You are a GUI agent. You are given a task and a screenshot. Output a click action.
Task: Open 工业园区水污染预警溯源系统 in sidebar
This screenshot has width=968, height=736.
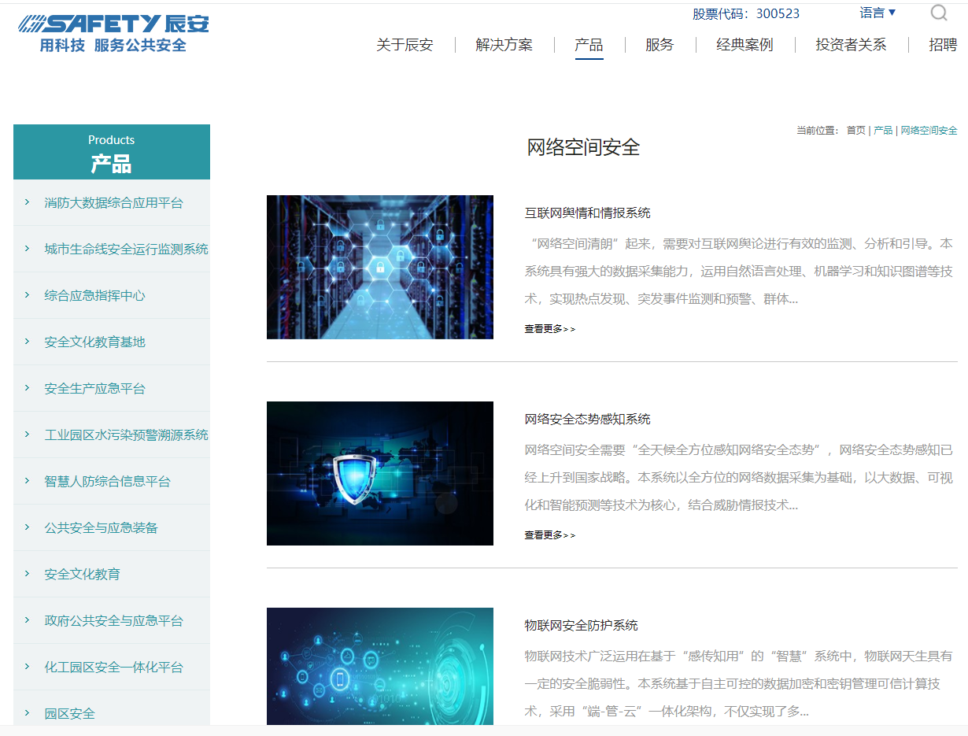tap(126, 435)
